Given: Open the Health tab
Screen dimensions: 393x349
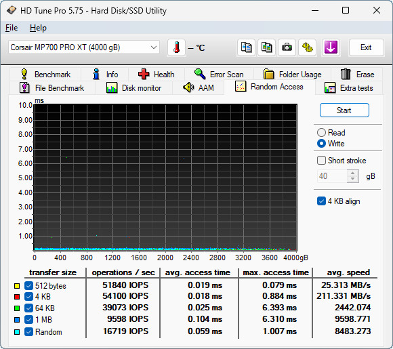Looking at the screenshot, I should (x=157, y=75).
